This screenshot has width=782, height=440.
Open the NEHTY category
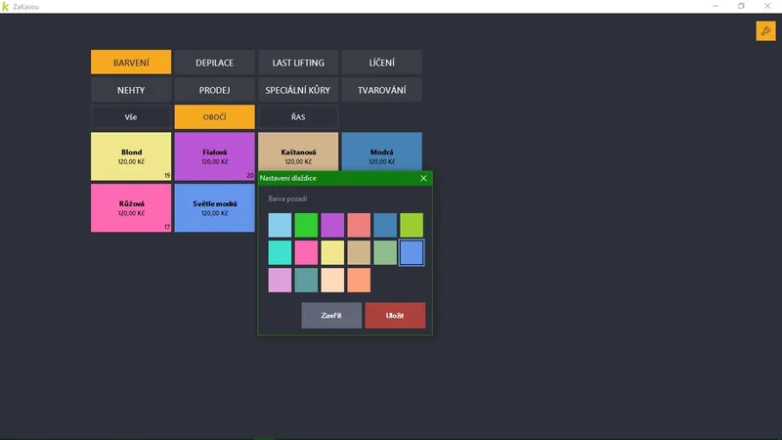[x=131, y=90]
